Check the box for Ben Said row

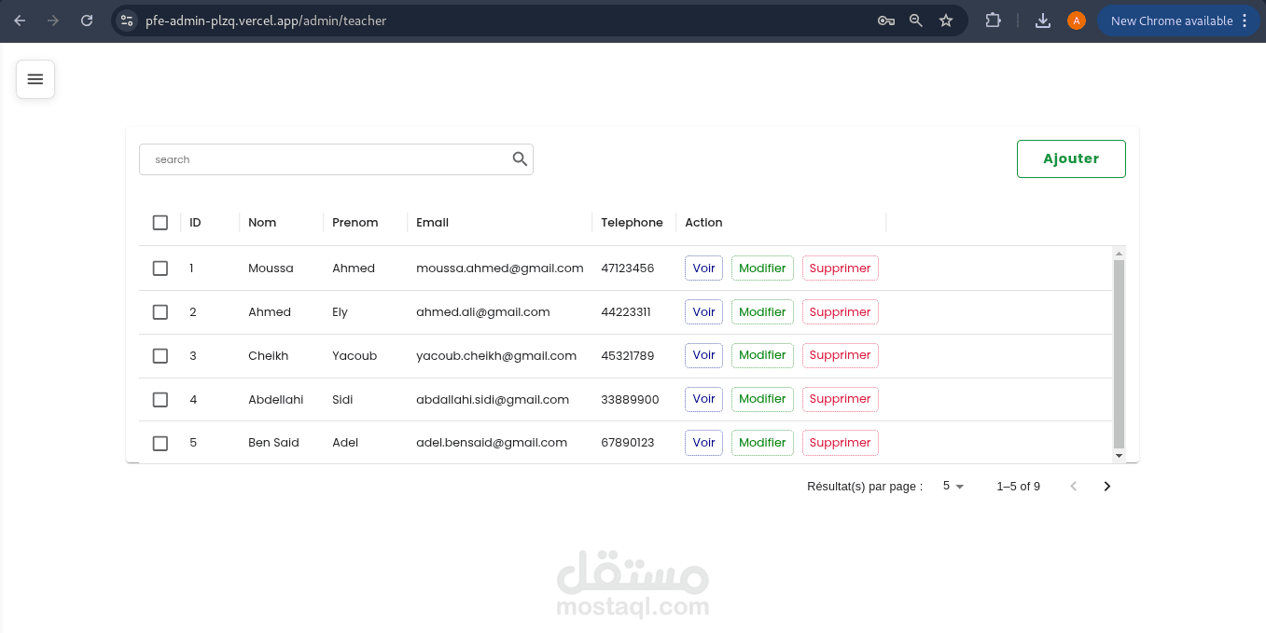[160, 443]
